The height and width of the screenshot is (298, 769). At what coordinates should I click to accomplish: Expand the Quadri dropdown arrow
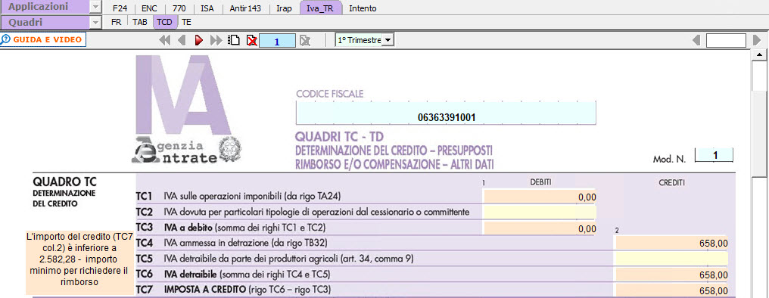coord(96,22)
